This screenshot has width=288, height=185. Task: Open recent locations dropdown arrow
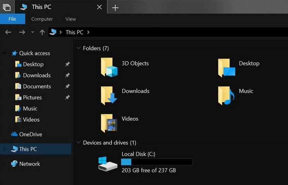click(33, 32)
